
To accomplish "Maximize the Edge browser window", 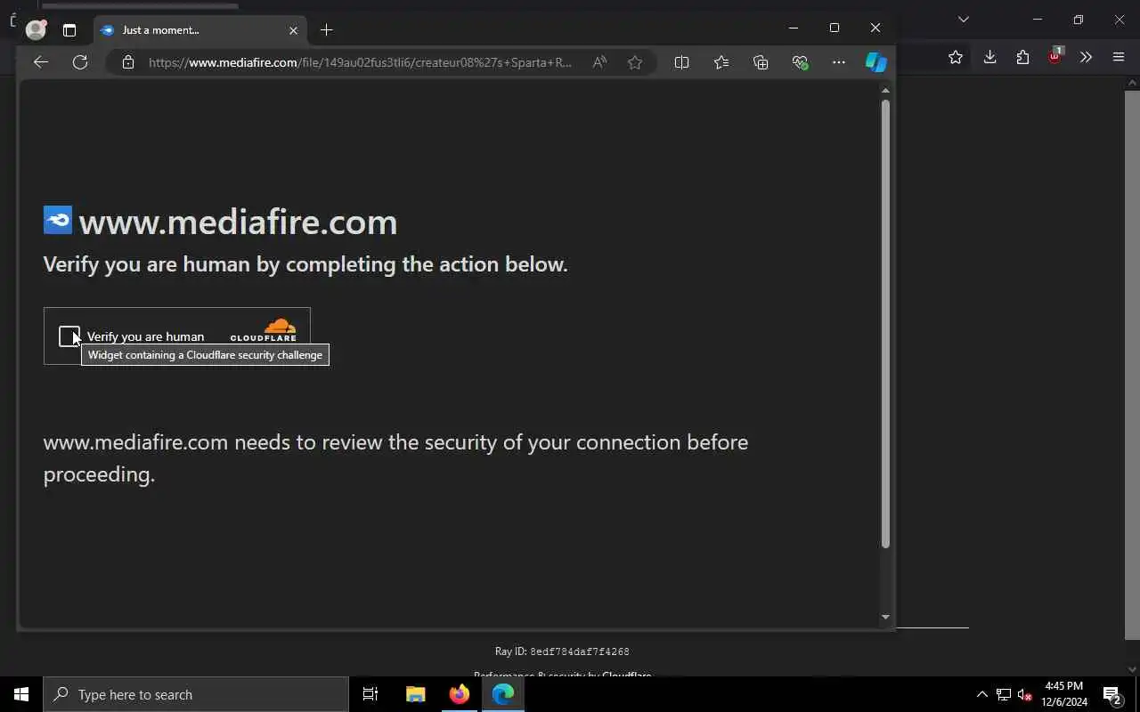I will 835,28.
